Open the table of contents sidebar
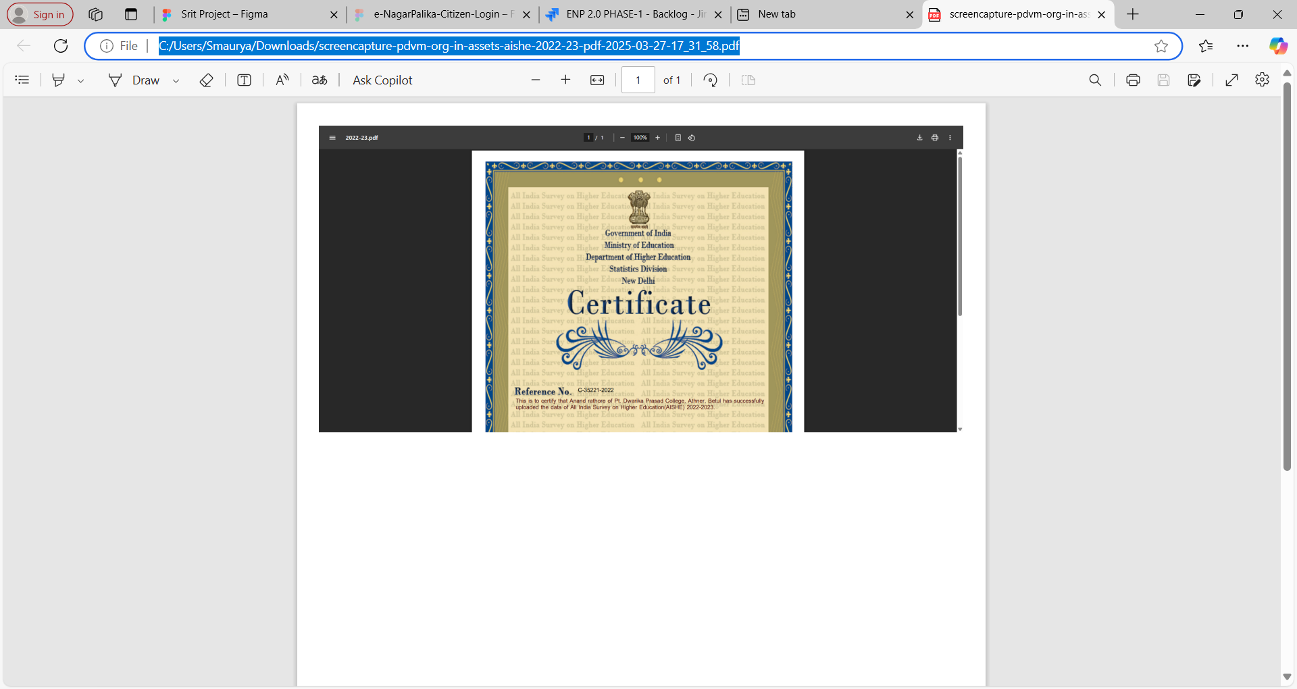 [x=22, y=80]
